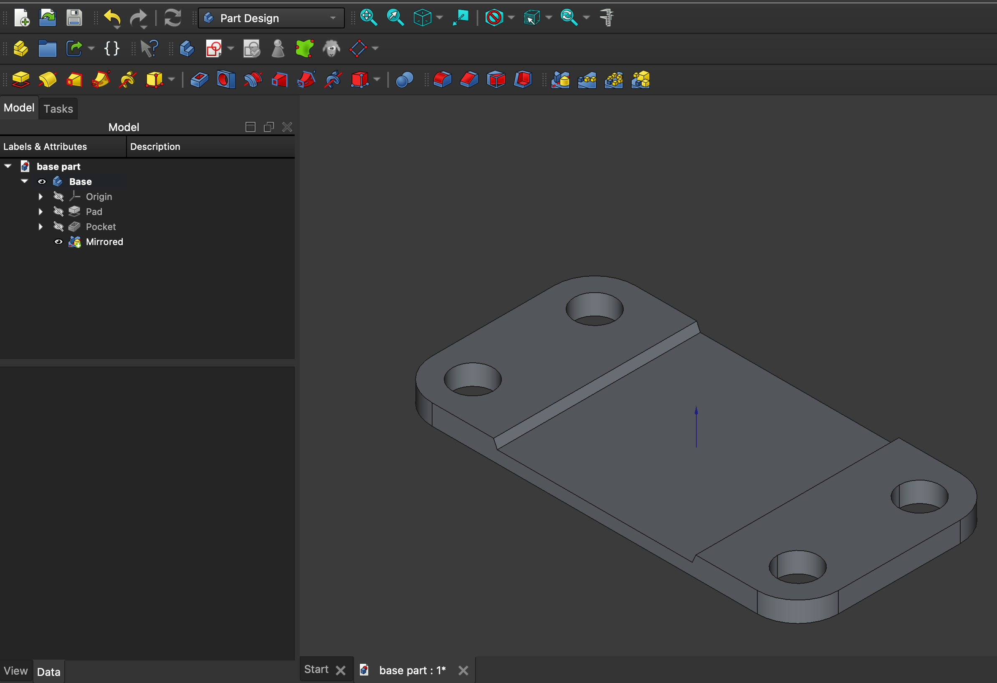Show the Pocket feature via eye icon
This screenshot has height=683, width=997.
click(x=58, y=227)
